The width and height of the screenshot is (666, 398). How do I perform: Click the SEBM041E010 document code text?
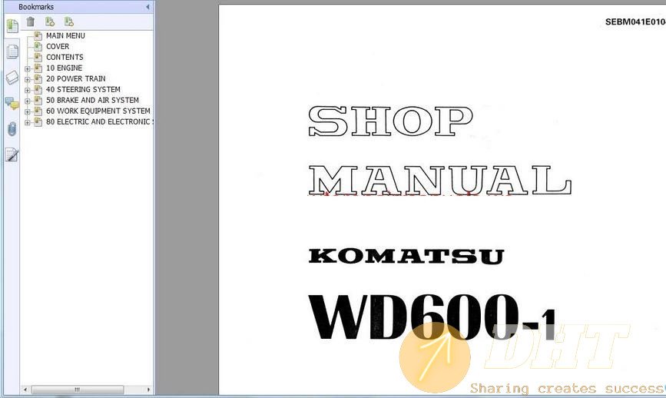pyautogui.click(x=635, y=22)
